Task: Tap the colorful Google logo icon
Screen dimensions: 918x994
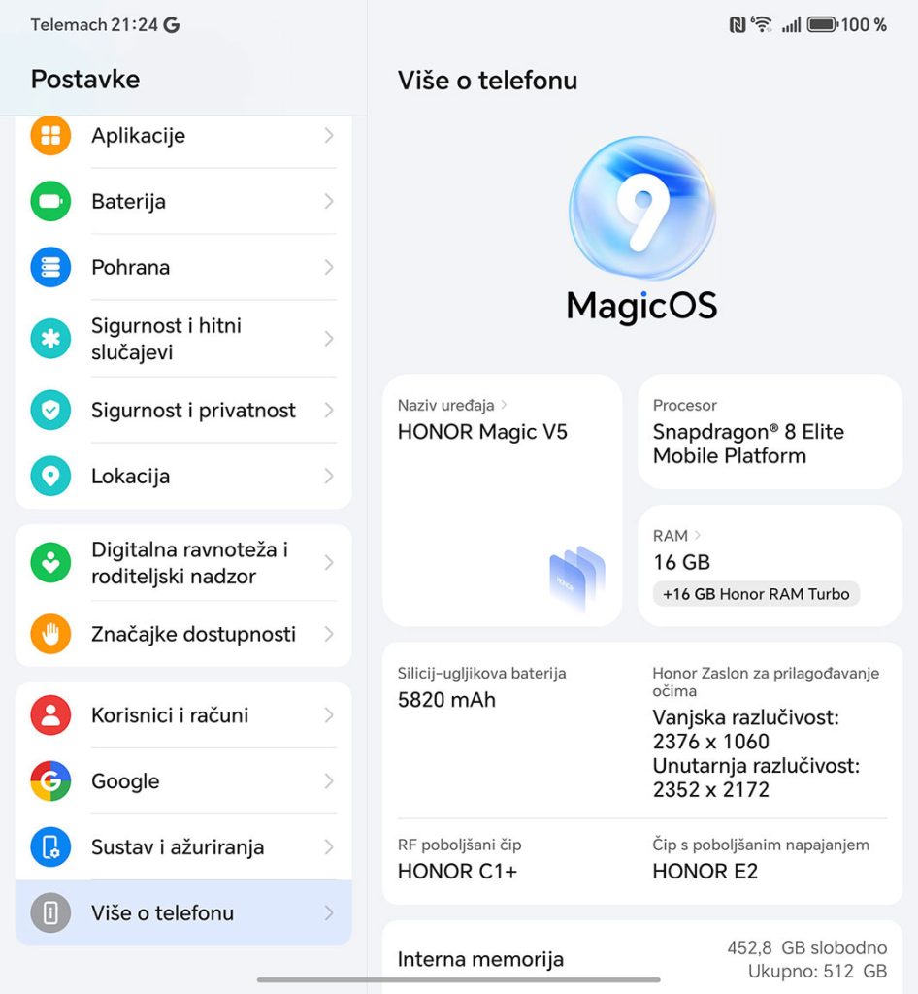Action: [x=50, y=781]
